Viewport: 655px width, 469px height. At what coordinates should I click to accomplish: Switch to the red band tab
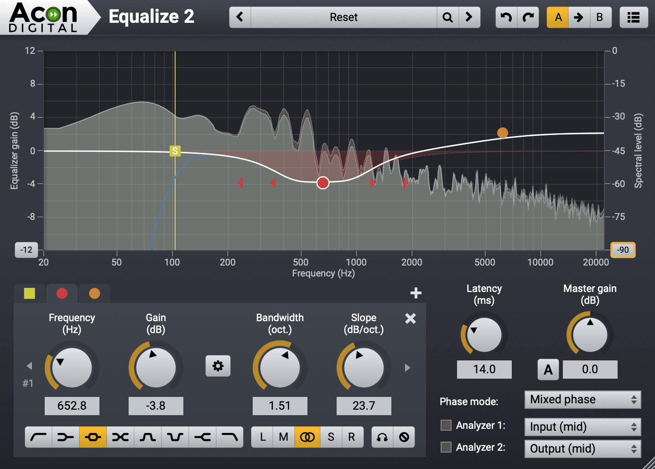(x=62, y=293)
